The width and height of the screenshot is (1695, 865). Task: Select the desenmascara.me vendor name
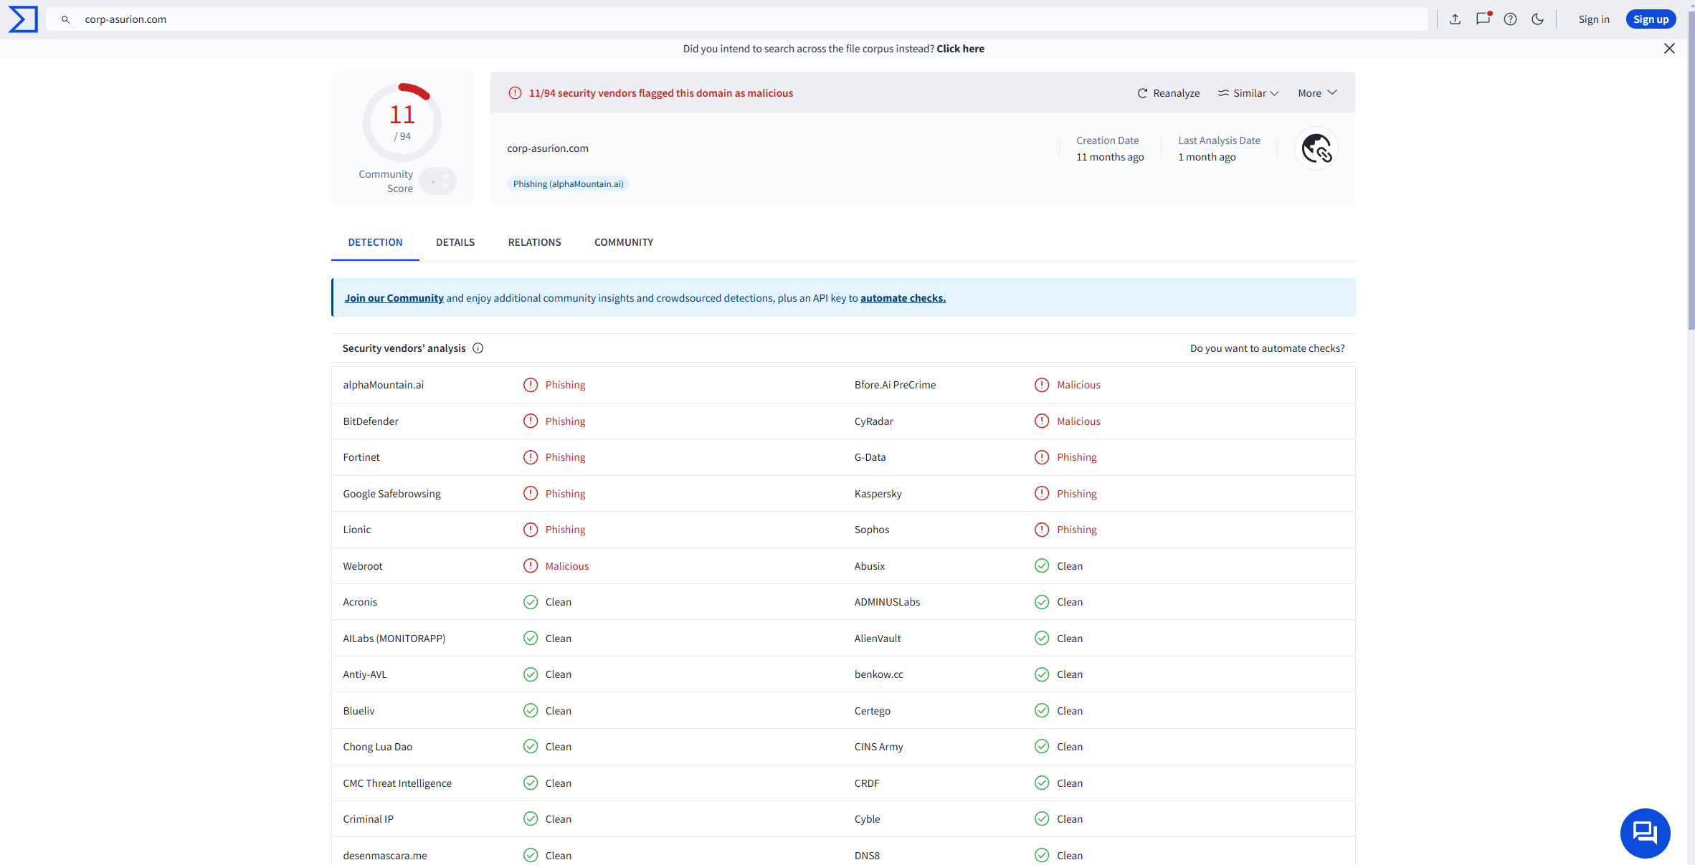[384, 856]
